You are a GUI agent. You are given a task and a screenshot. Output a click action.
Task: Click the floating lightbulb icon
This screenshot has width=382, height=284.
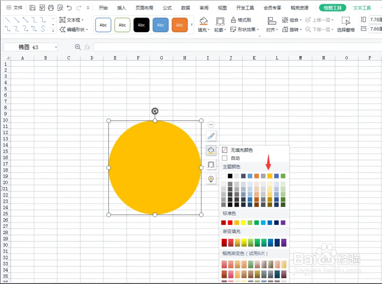tap(211, 179)
